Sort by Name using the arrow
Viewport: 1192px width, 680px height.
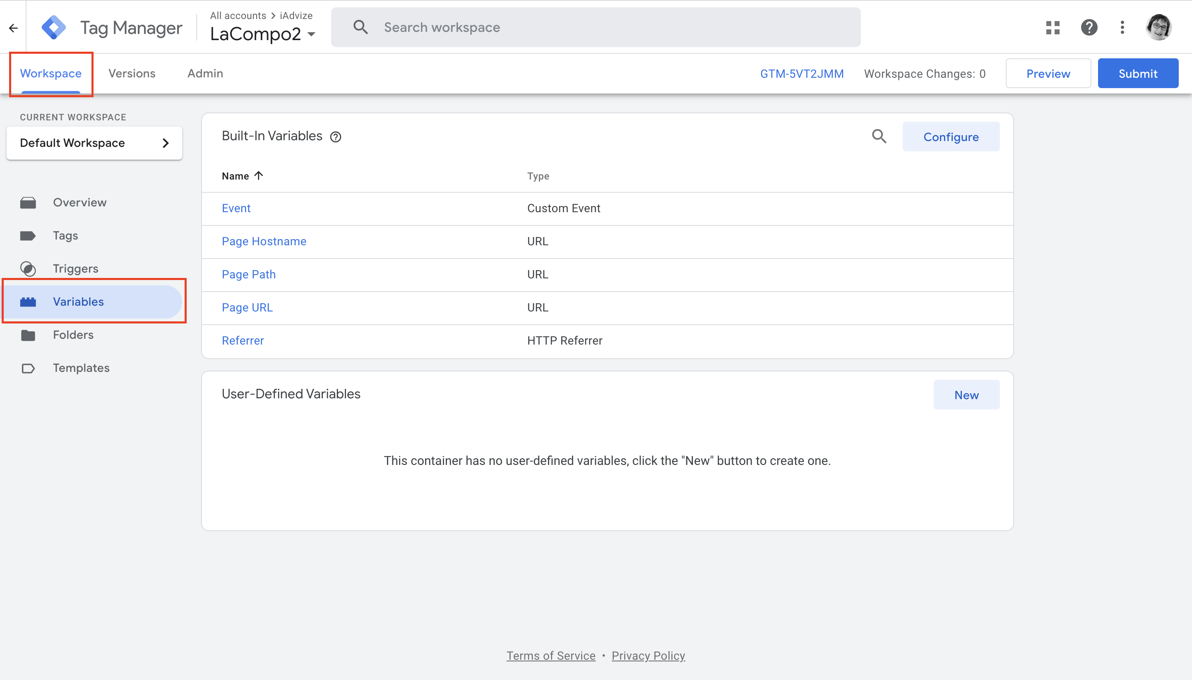coord(258,176)
